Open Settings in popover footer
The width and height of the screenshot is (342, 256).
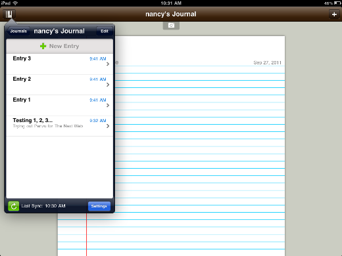99,206
